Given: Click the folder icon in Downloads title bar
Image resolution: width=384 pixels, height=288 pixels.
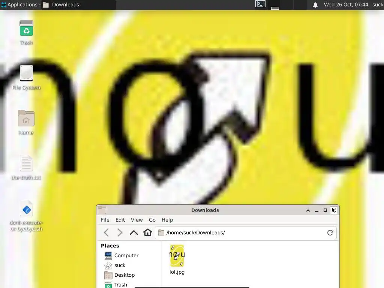Looking at the screenshot, I should pyautogui.click(x=102, y=210).
